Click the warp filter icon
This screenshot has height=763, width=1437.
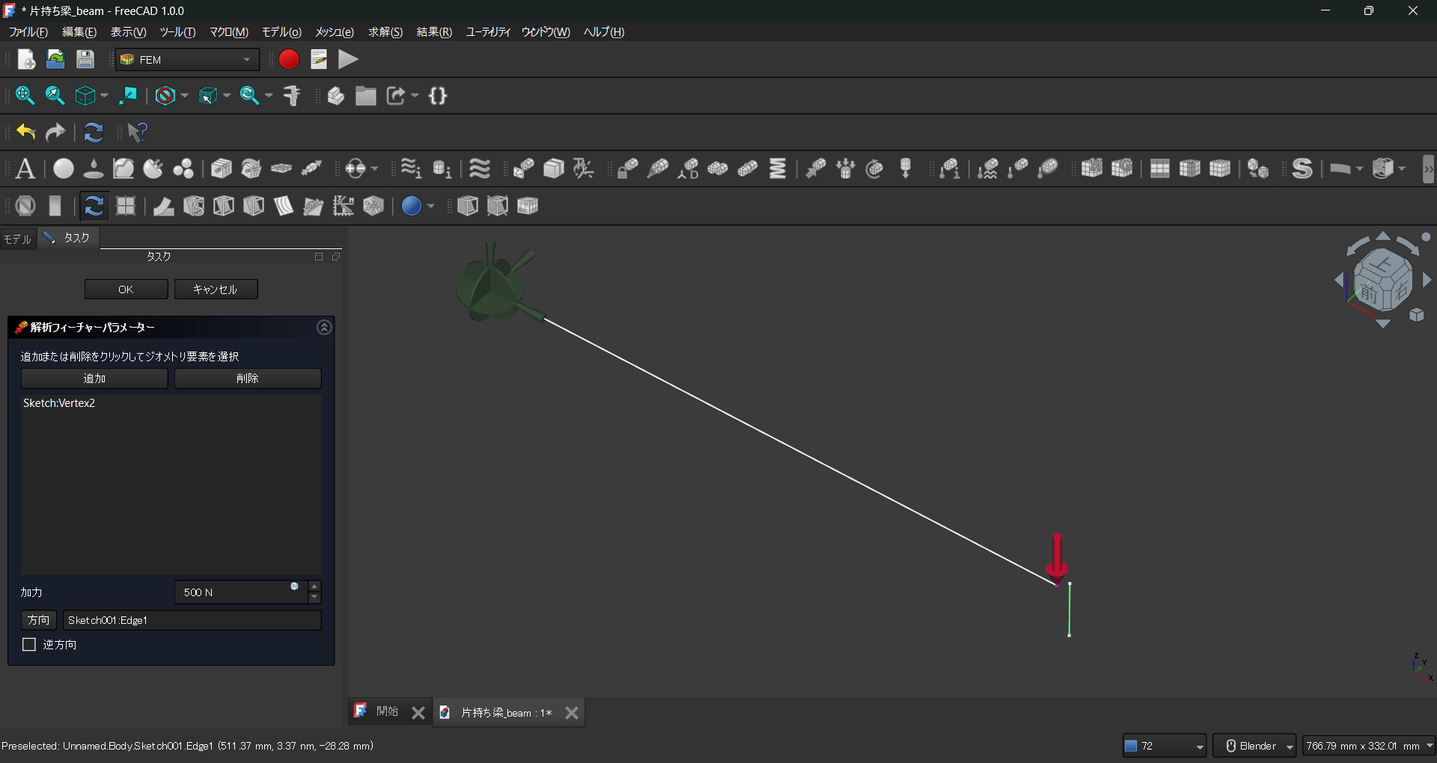click(163, 206)
